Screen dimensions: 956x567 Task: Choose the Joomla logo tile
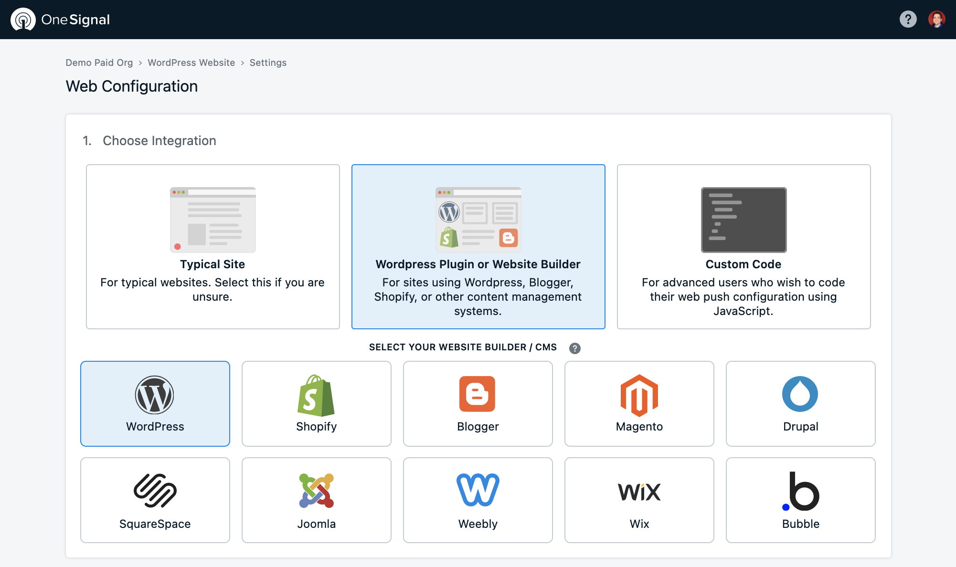pos(316,500)
